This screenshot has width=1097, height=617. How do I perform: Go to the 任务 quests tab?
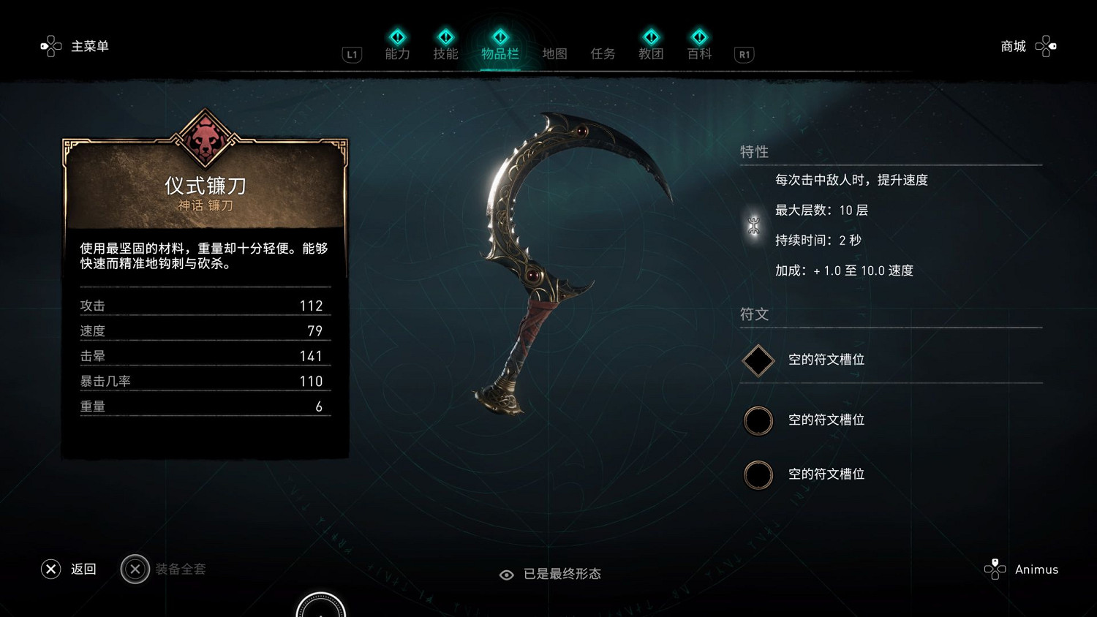click(x=603, y=53)
